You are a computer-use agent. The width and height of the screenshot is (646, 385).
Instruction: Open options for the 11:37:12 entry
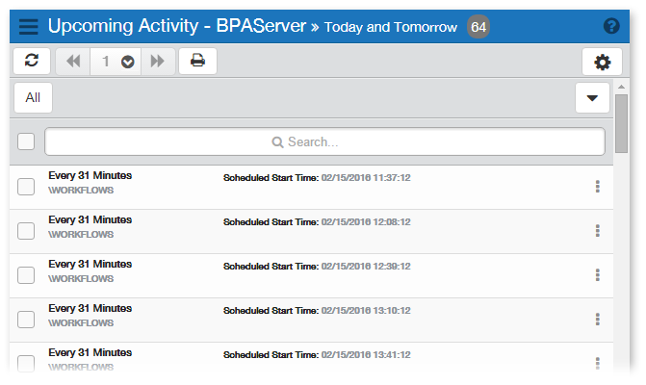(597, 187)
